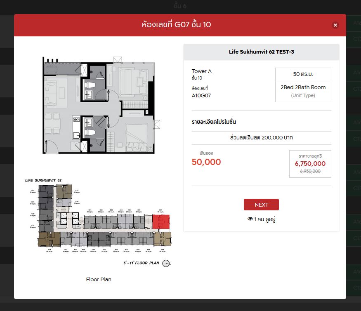Click the elevator shafts on floor plan
The height and width of the screenshot is (311, 361).
pos(63,218)
